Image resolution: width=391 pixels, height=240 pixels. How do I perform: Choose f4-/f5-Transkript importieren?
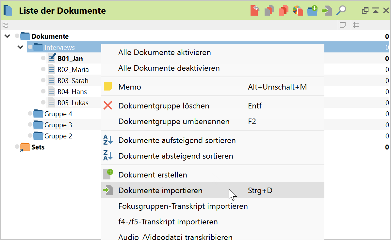click(x=213, y=222)
